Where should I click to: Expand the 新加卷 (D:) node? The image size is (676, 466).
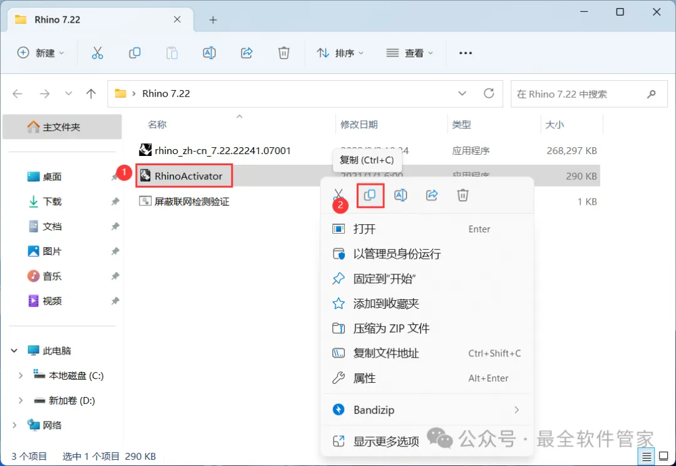tap(20, 401)
